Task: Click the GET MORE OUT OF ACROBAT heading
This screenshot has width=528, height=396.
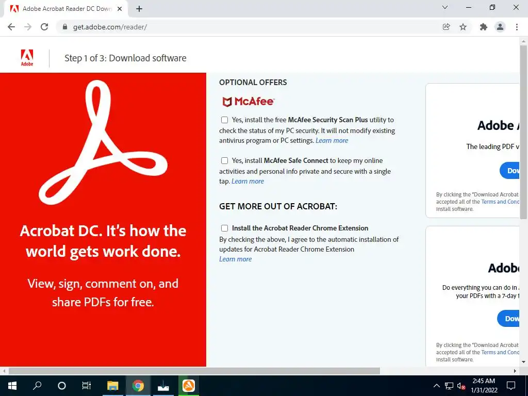Action: (278, 206)
